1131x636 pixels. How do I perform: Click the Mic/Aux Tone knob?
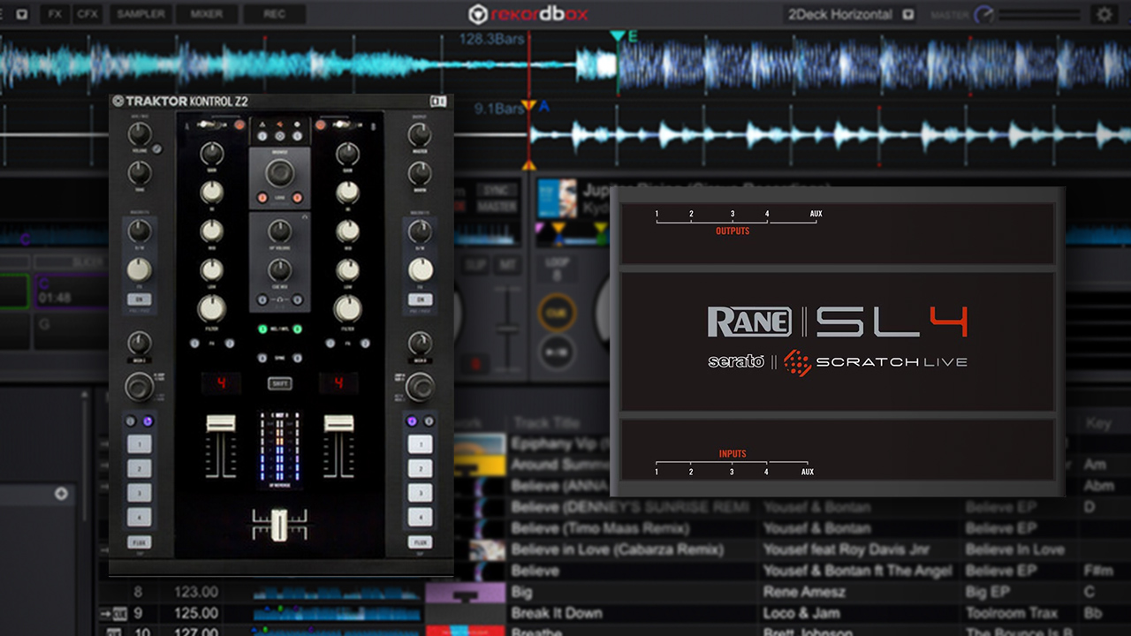tap(139, 173)
